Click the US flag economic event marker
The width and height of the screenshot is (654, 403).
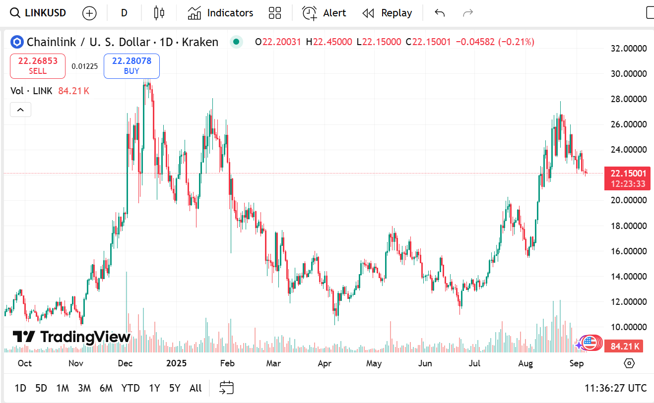[x=589, y=342]
